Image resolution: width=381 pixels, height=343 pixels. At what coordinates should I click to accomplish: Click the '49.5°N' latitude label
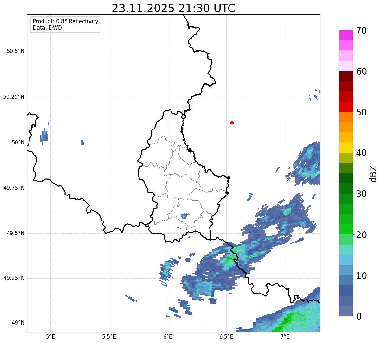point(16,233)
